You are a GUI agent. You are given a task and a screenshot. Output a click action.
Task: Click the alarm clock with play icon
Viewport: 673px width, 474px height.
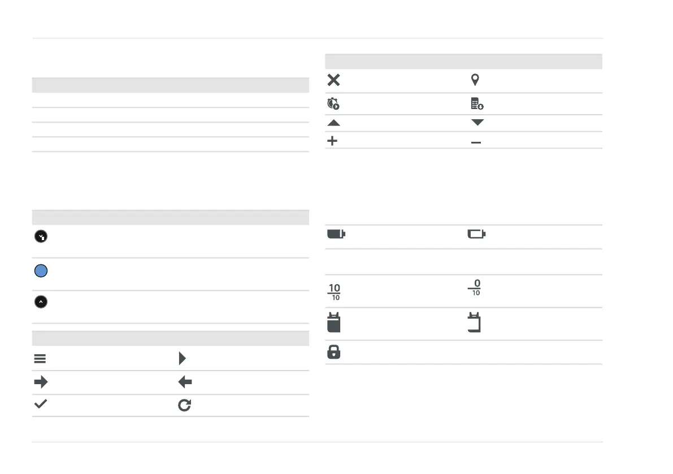(333, 104)
